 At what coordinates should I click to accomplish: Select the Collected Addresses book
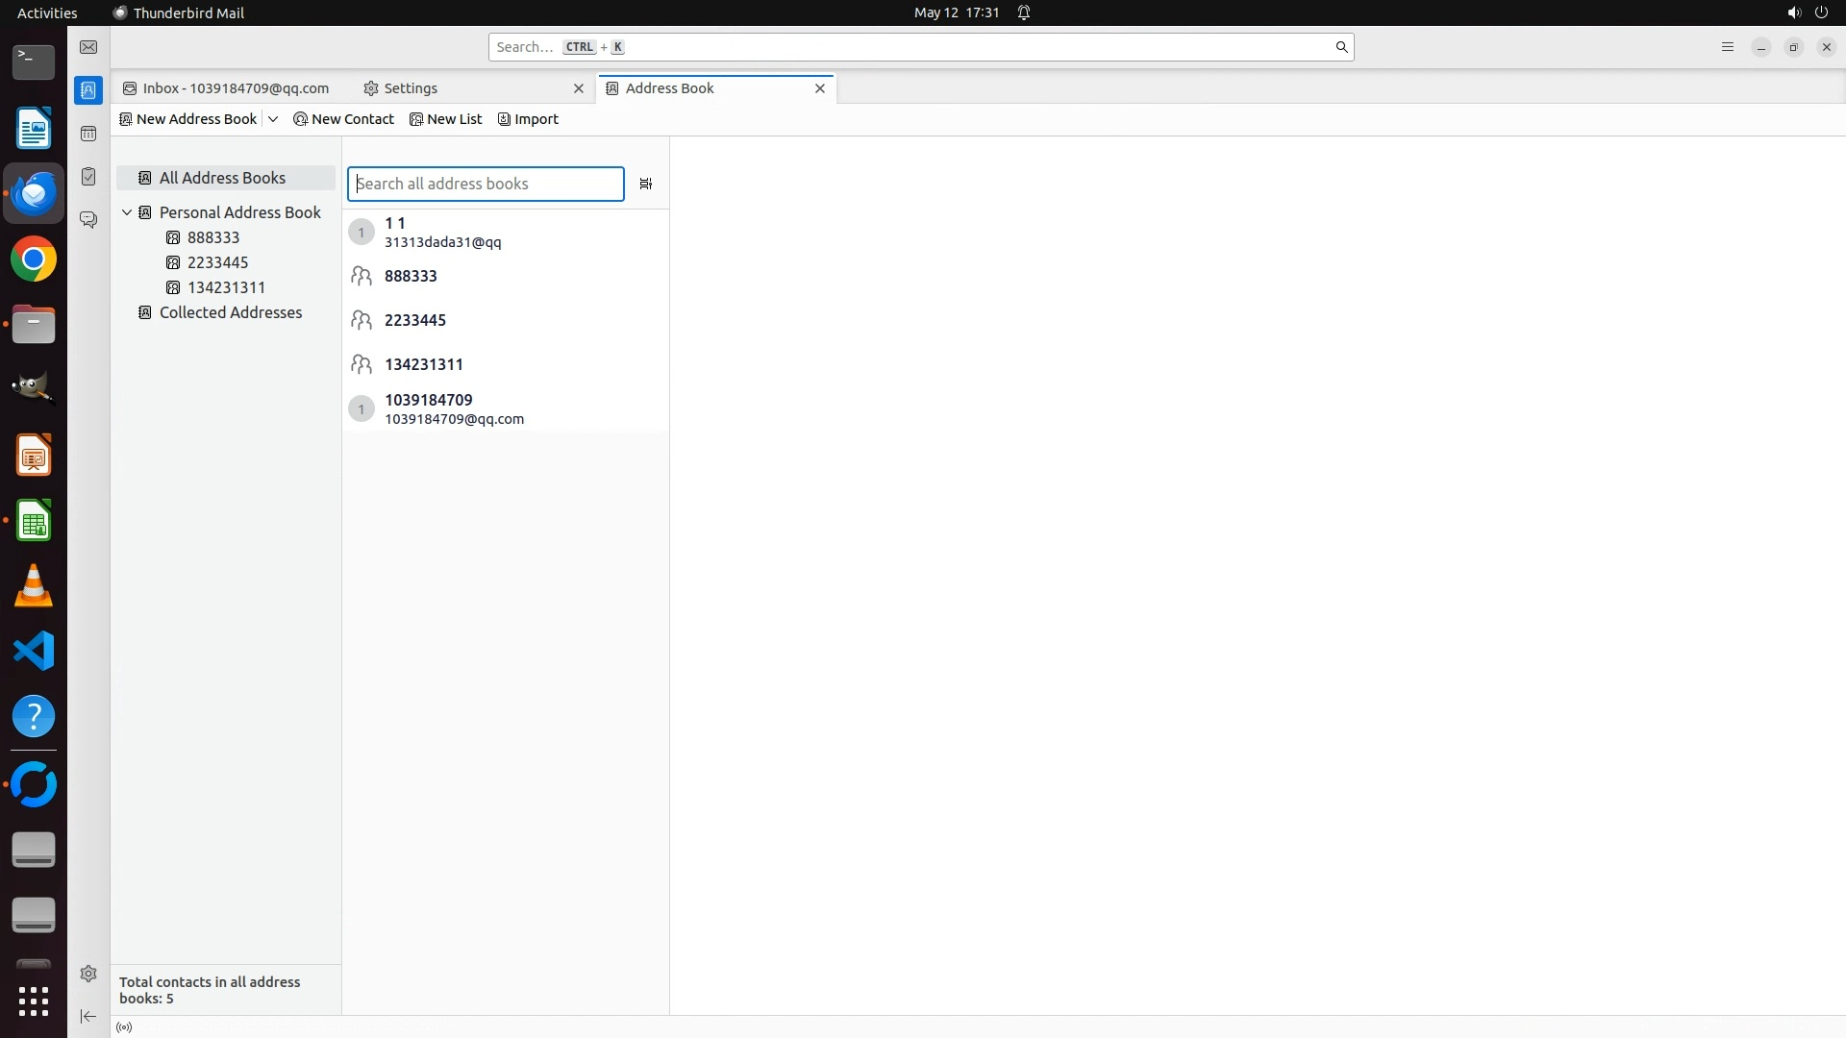(230, 312)
